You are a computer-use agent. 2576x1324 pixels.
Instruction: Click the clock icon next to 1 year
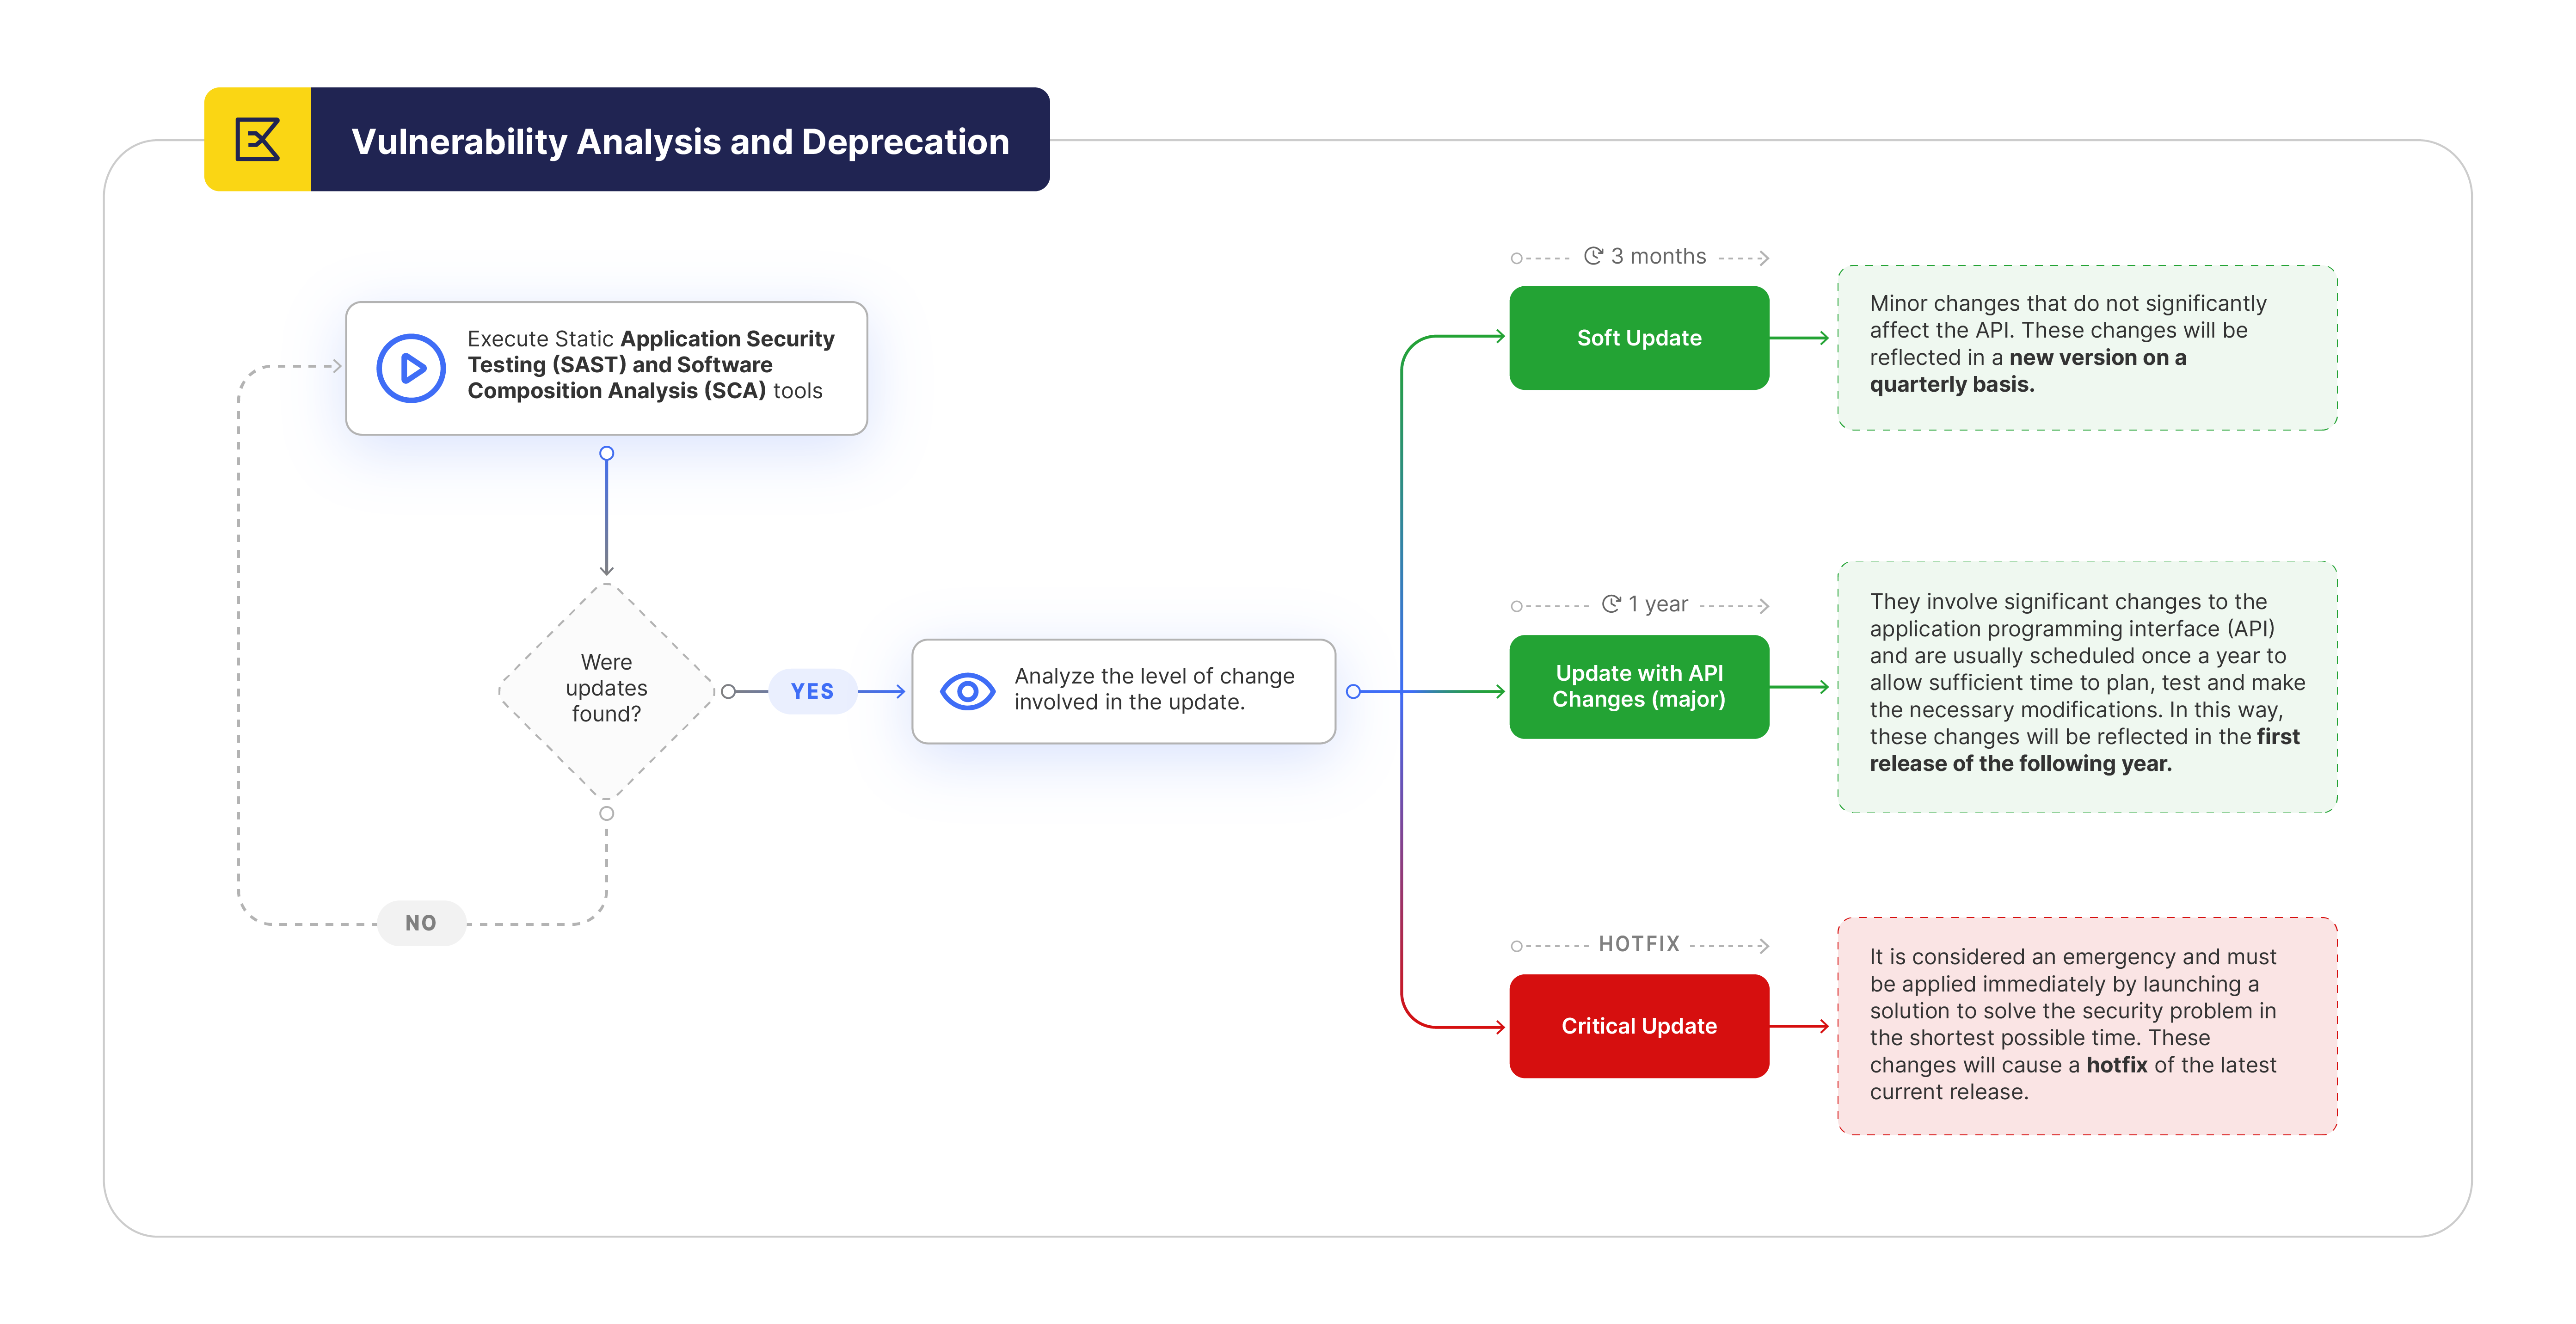coord(1611,604)
